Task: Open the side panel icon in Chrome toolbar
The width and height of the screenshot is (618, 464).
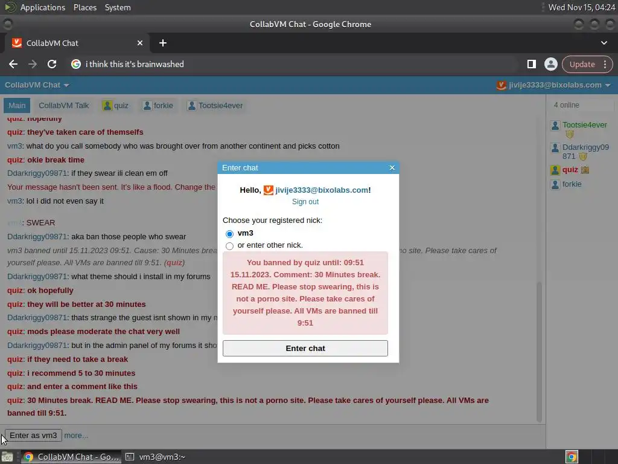Action: coord(531,64)
